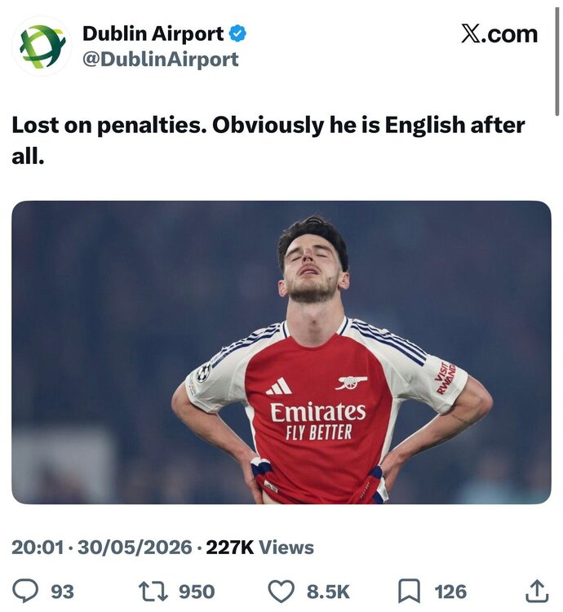
Task: Click the 8.5K likes count
Action: [x=328, y=592]
